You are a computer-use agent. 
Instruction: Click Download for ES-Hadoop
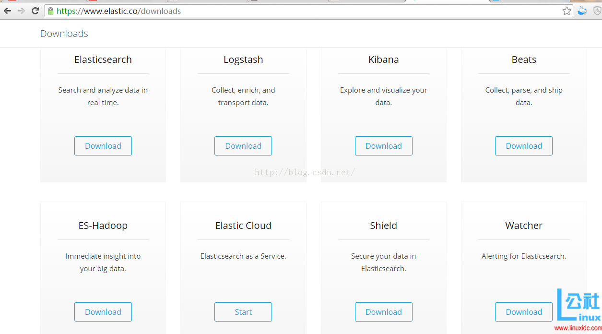[x=103, y=312]
